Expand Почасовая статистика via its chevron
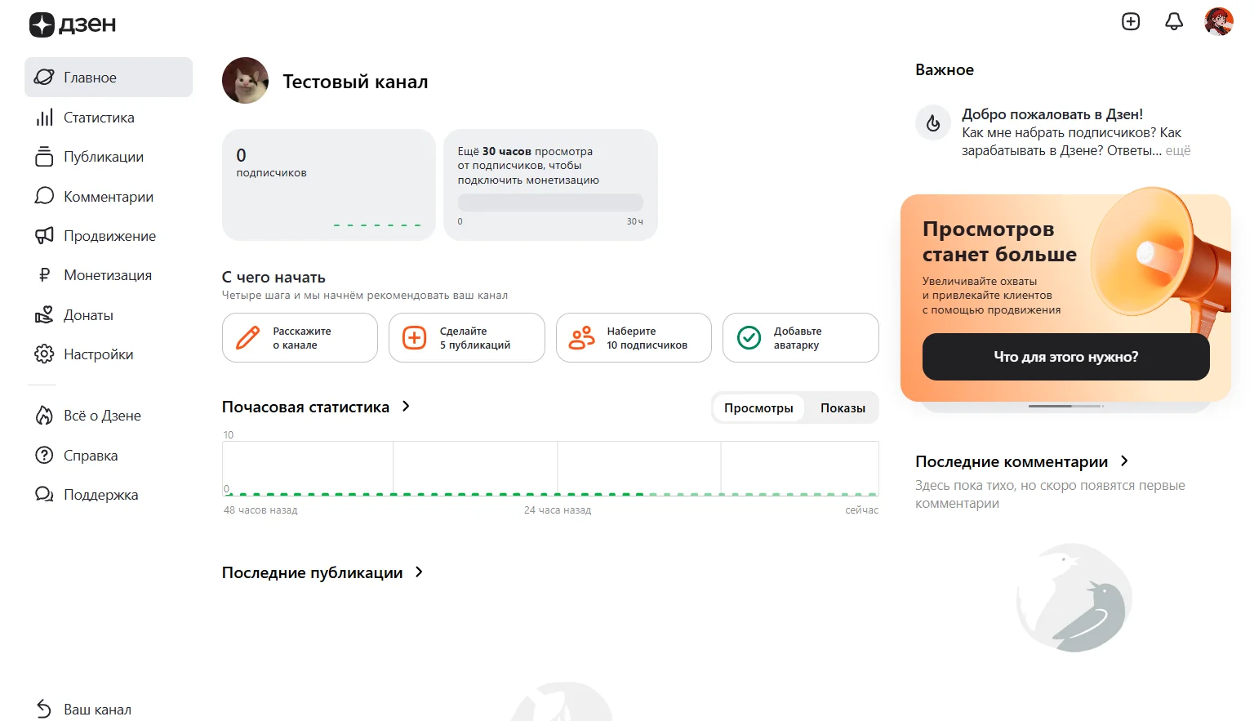 (x=406, y=407)
